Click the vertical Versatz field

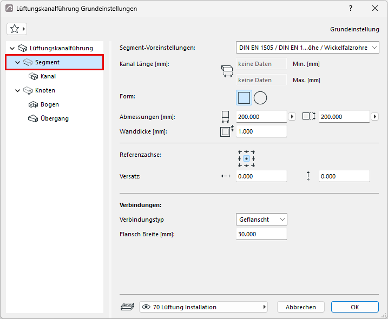click(345, 176)
